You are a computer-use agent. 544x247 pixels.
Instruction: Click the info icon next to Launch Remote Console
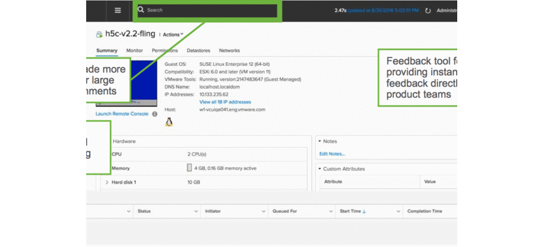point(154,114)
